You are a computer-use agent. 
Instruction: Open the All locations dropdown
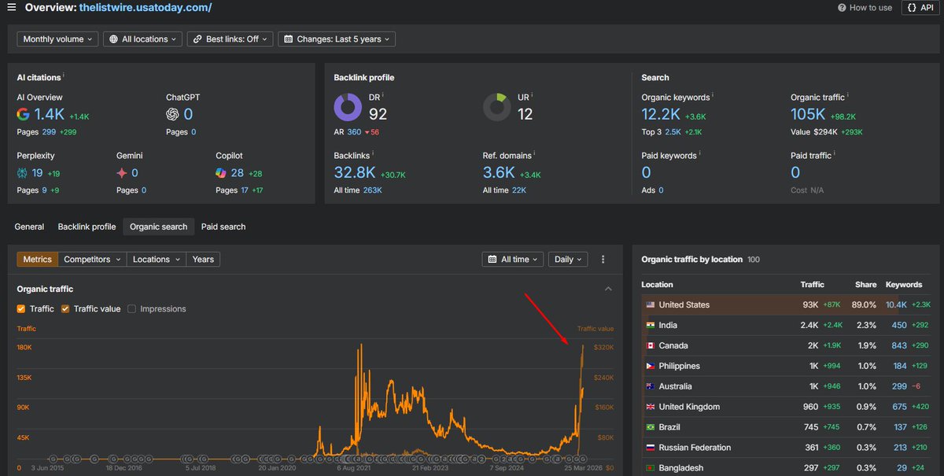[x=142, y=39]
